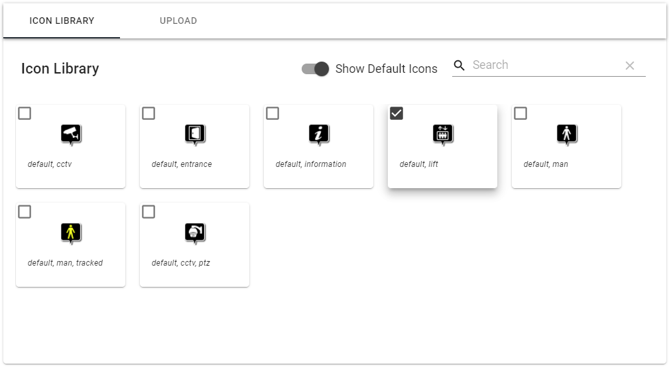The width and height of the screenshot is (669, 367).
Task: Click the 'default, man' label text
Action: point(546,164)
